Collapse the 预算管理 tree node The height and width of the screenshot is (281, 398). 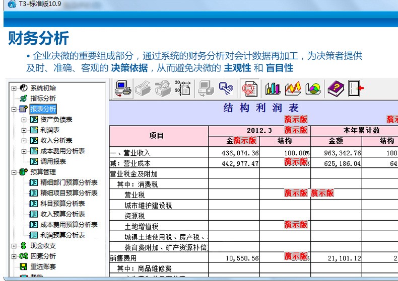[x=14, y=172]
